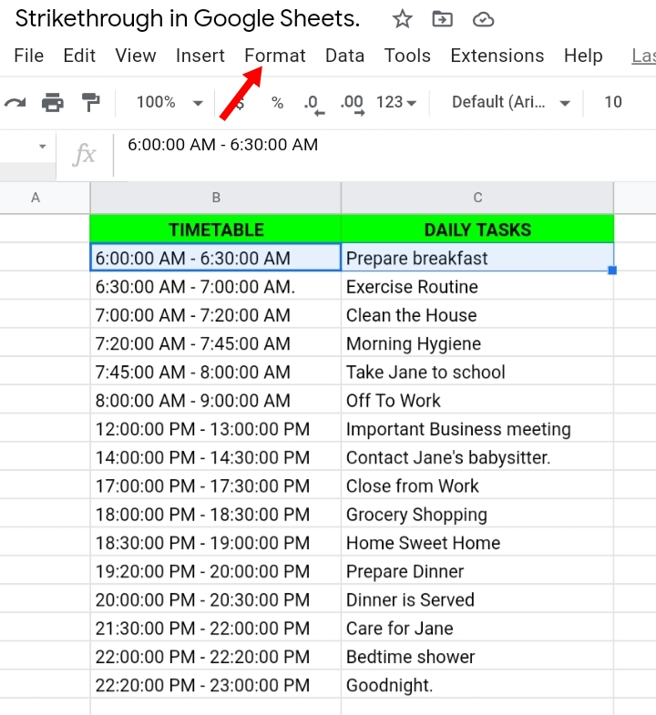The image size is (656, 715).
Task: Select cell 7:20:00 AM - 7:45:00 AM
Action: point(216,343)
